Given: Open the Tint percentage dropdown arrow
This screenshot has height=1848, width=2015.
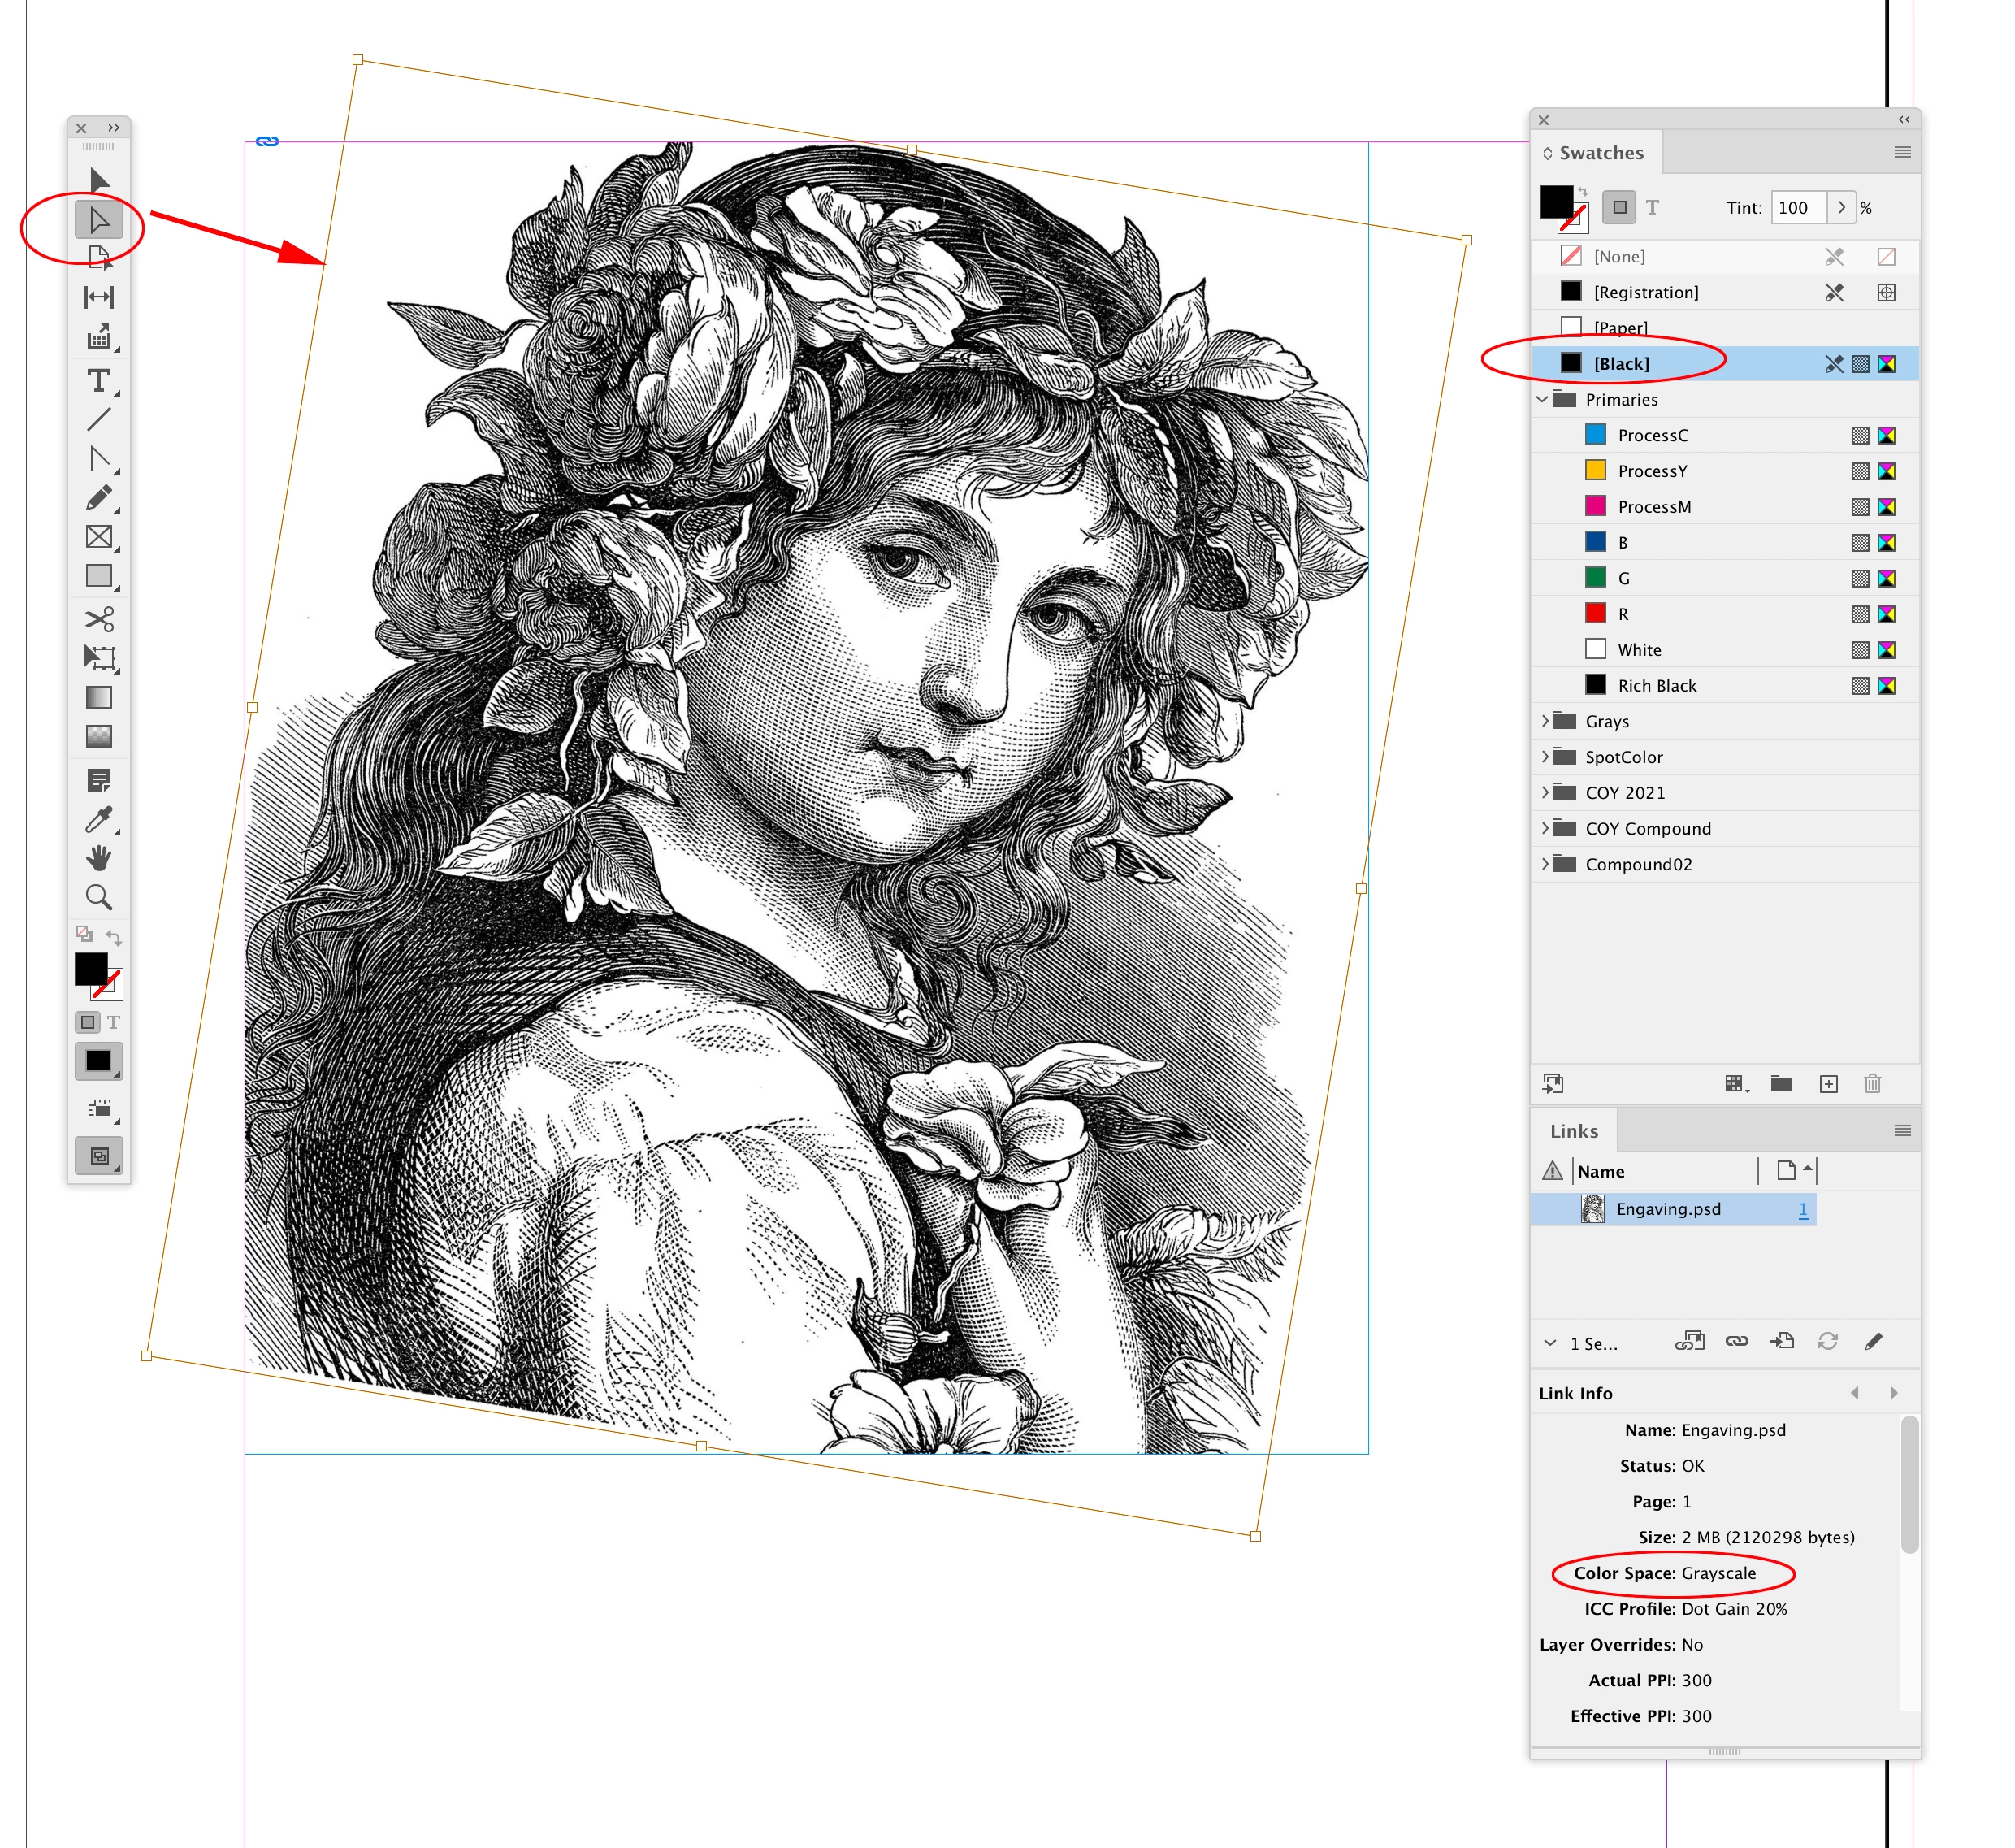Looking at the screenshot, I should [x=1842, y=208].
